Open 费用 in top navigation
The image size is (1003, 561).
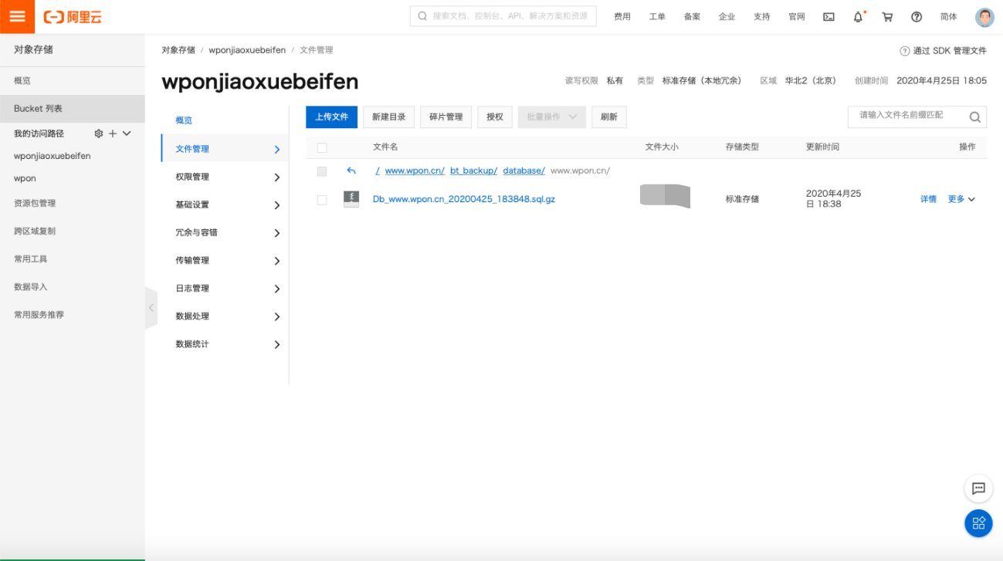(x=622, y=17)
